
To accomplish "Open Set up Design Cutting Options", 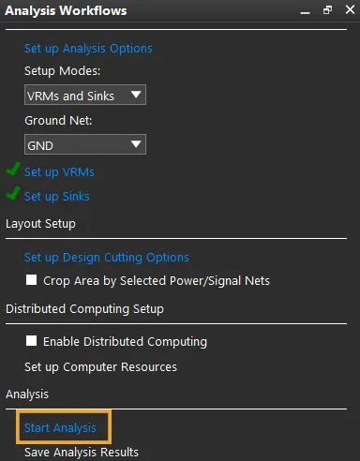I will (107, 258).
